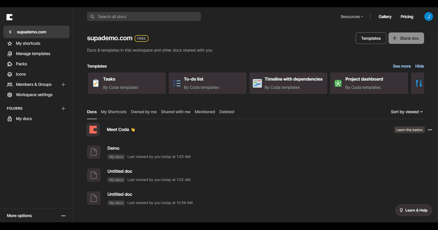
Task: Add a new folder with plus
Action: point(63,108)
